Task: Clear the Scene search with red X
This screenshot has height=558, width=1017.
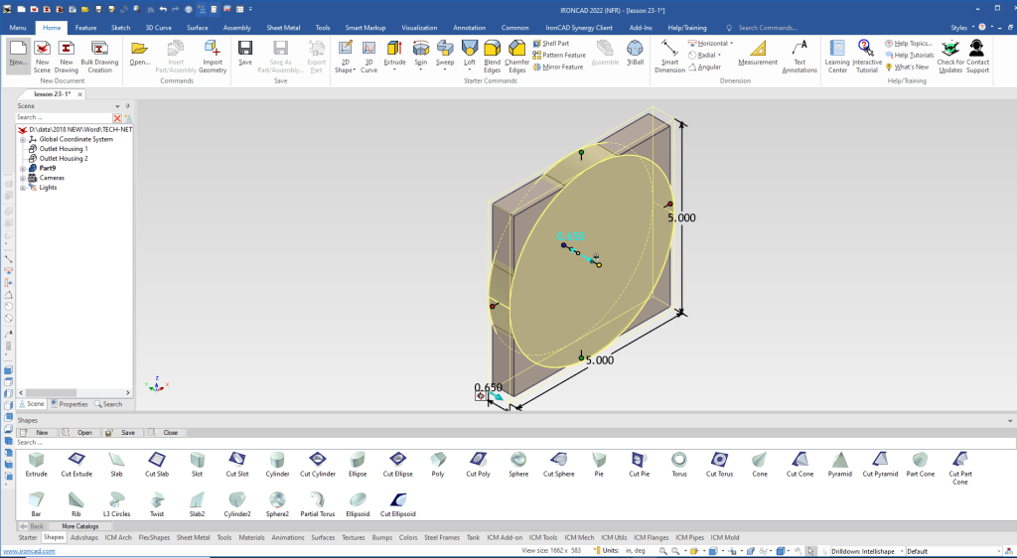Action: coord(117,117)
